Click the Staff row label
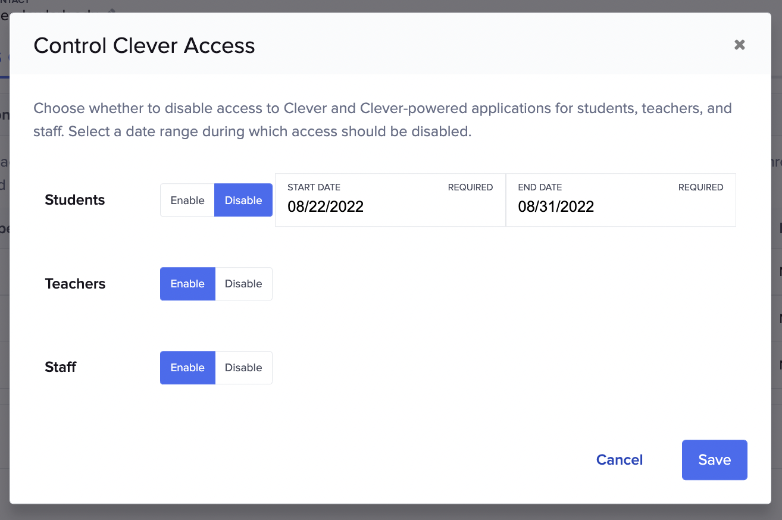782x520 pixels. (x=60, y=367)
